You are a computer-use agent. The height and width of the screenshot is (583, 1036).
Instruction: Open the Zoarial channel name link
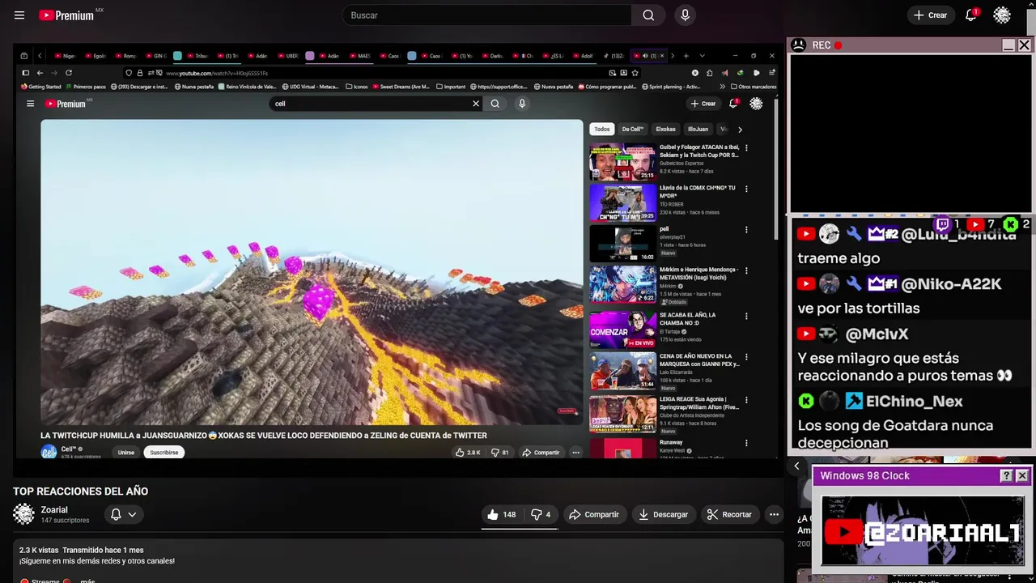coord(54,510)
